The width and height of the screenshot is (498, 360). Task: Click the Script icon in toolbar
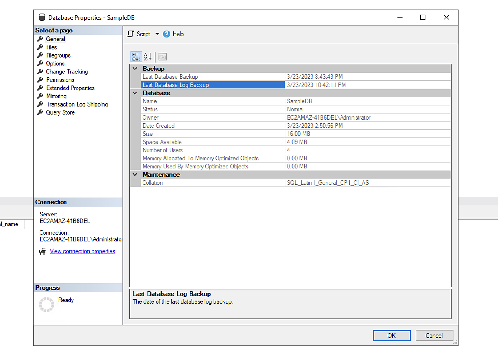[x=131, y=34]
